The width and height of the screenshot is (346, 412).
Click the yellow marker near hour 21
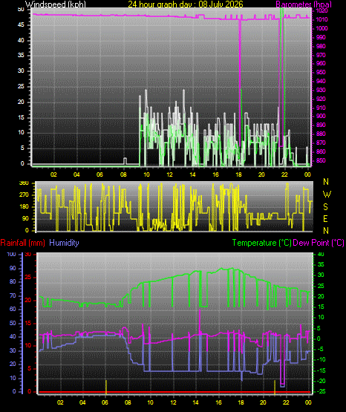[275, 387]
